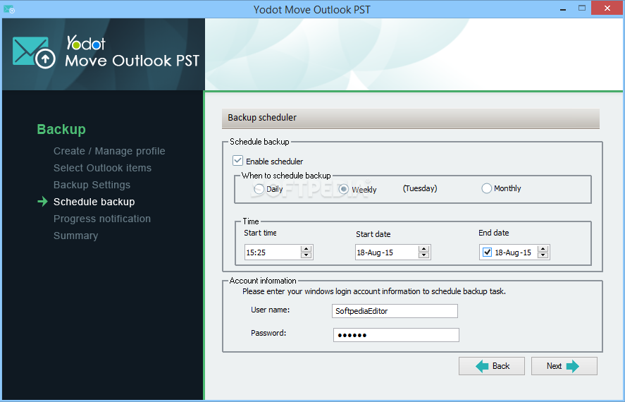Decrease Start time with down arrow
This screenshot has width=625, height=402.
306,255
